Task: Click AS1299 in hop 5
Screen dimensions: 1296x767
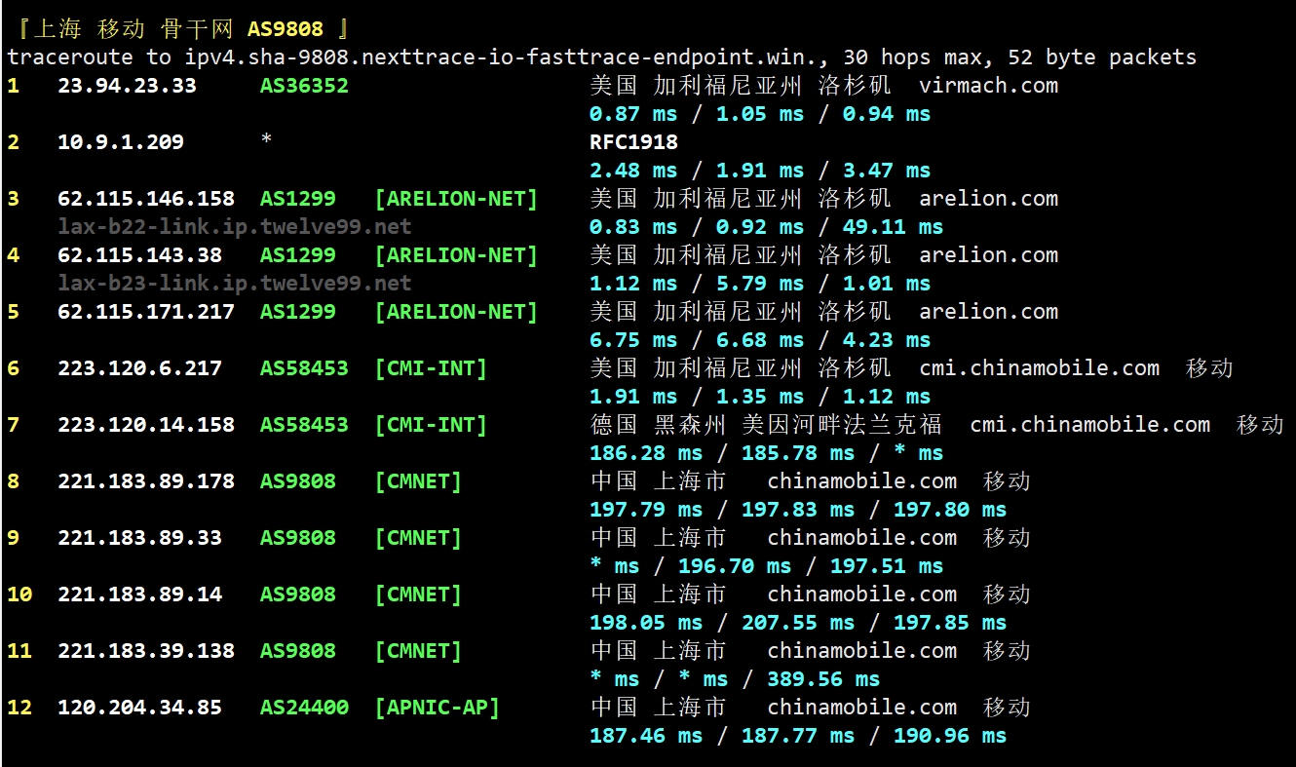Action: (298, 312)
